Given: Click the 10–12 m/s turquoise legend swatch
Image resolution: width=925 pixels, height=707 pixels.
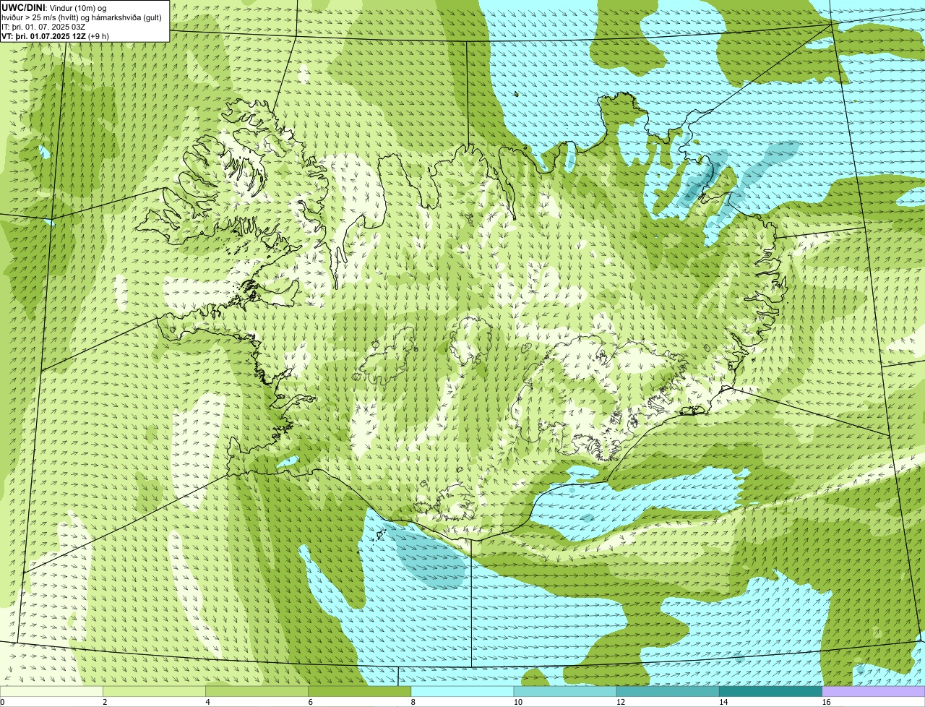Looking at the screenshot, I should pyautogui.click(x=565, y=691).
